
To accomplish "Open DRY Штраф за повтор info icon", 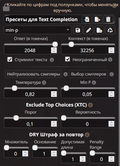I will pyautogui.click(x=87, y=135).
